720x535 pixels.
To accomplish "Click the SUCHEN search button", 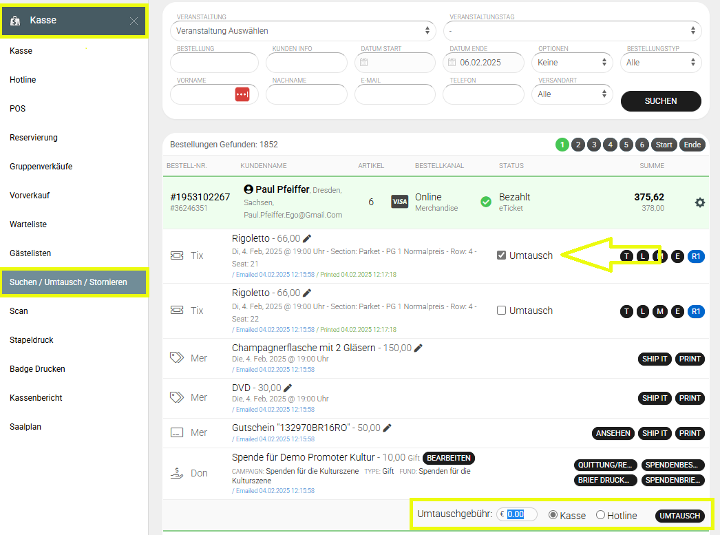I will 660,101.
